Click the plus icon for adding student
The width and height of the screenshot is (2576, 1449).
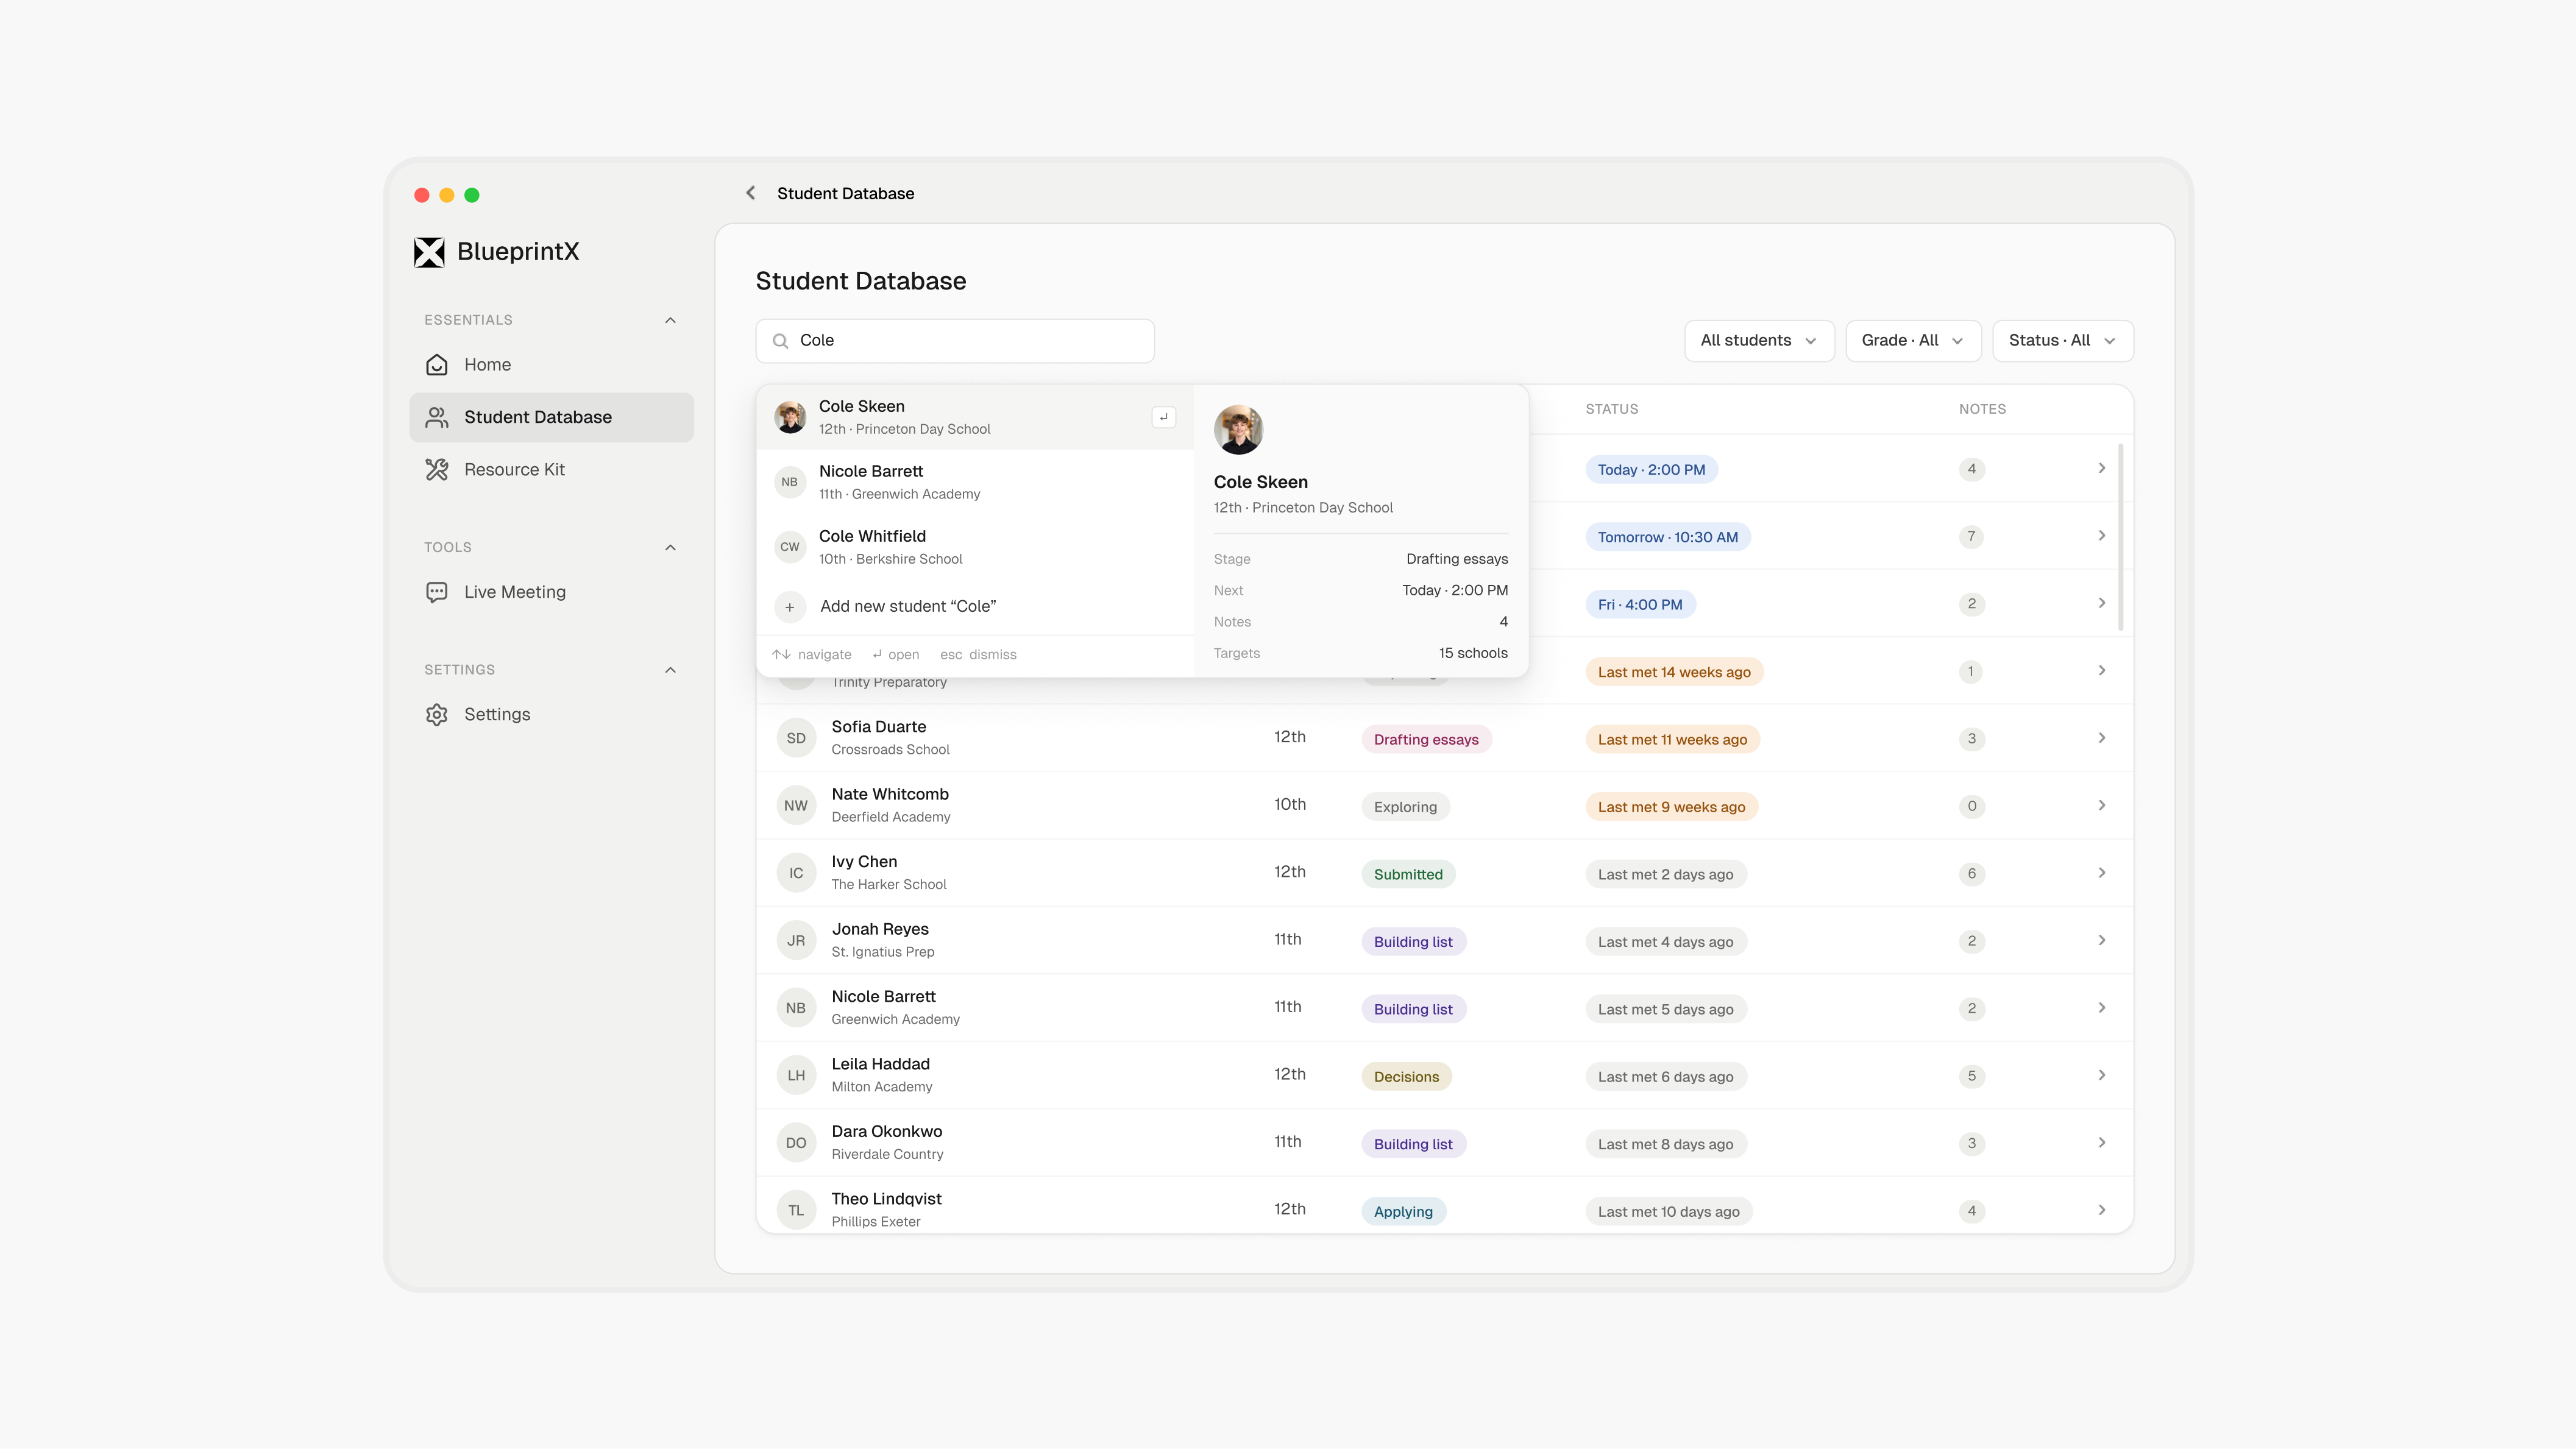[x=790, y=607]
